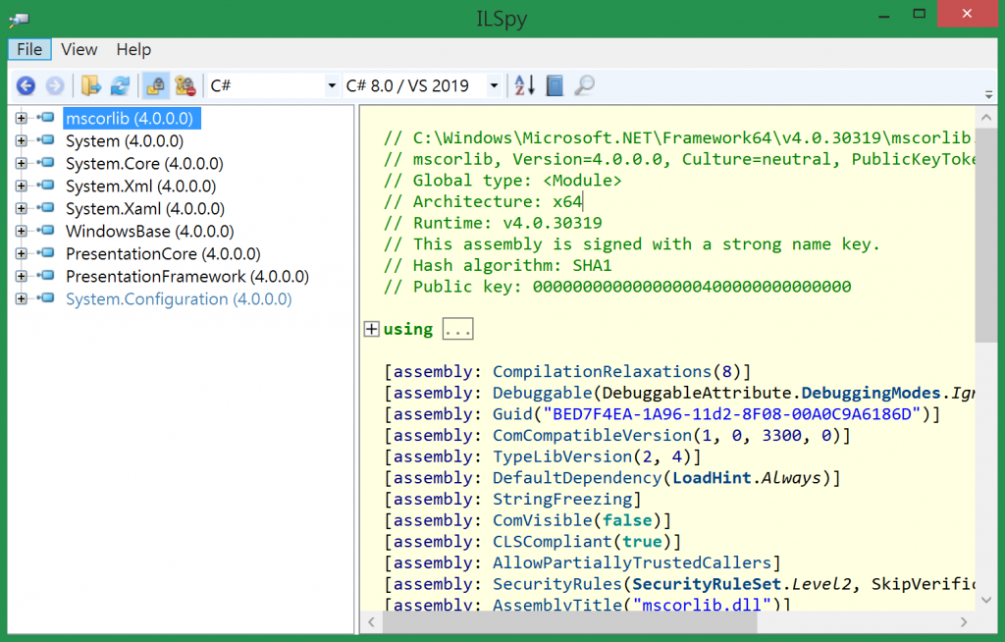
Task: Click the LoadHint type reference
Action: (x=712, y=477)
